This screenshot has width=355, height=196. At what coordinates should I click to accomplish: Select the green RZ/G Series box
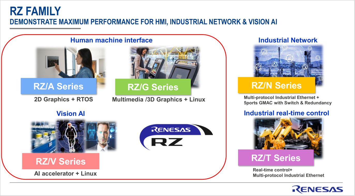click(153, 87)
